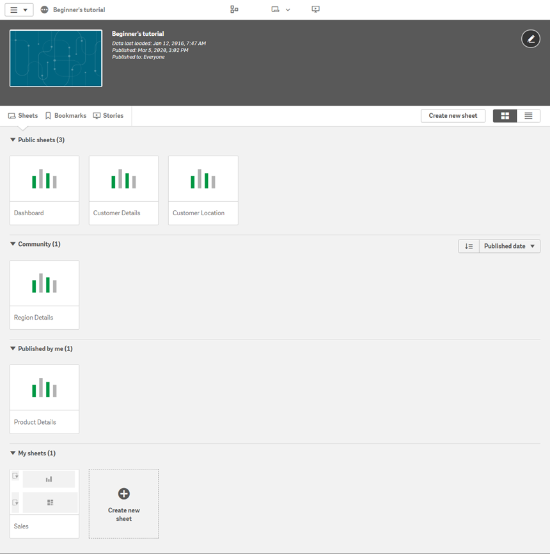Image resolution: width=550 pixels, height=554 pixels.
Task: Switch to grid view
Action: point(505,116)
